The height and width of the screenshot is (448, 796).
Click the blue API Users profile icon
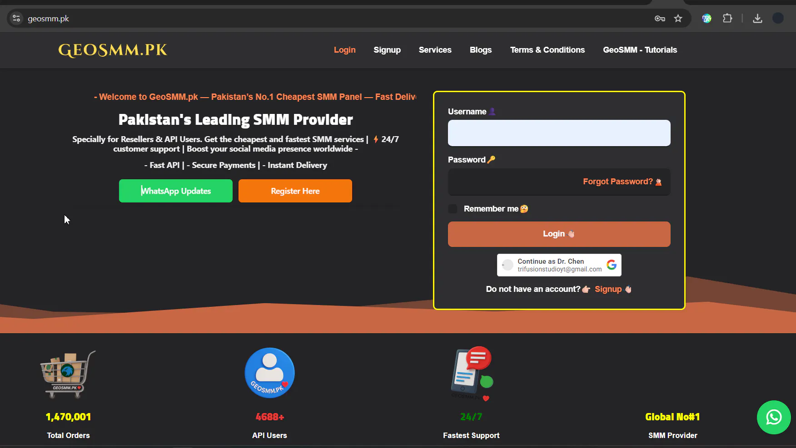click(270, 373)
